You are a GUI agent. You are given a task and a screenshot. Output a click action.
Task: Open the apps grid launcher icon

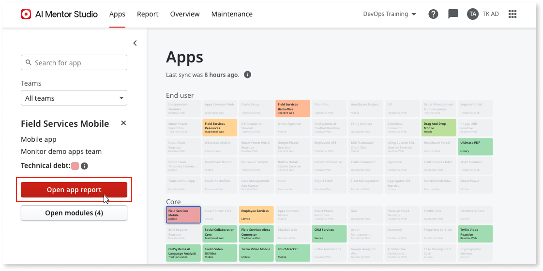513,14
